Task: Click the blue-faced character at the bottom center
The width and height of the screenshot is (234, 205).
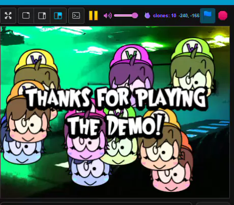Action: click(90, 171)
